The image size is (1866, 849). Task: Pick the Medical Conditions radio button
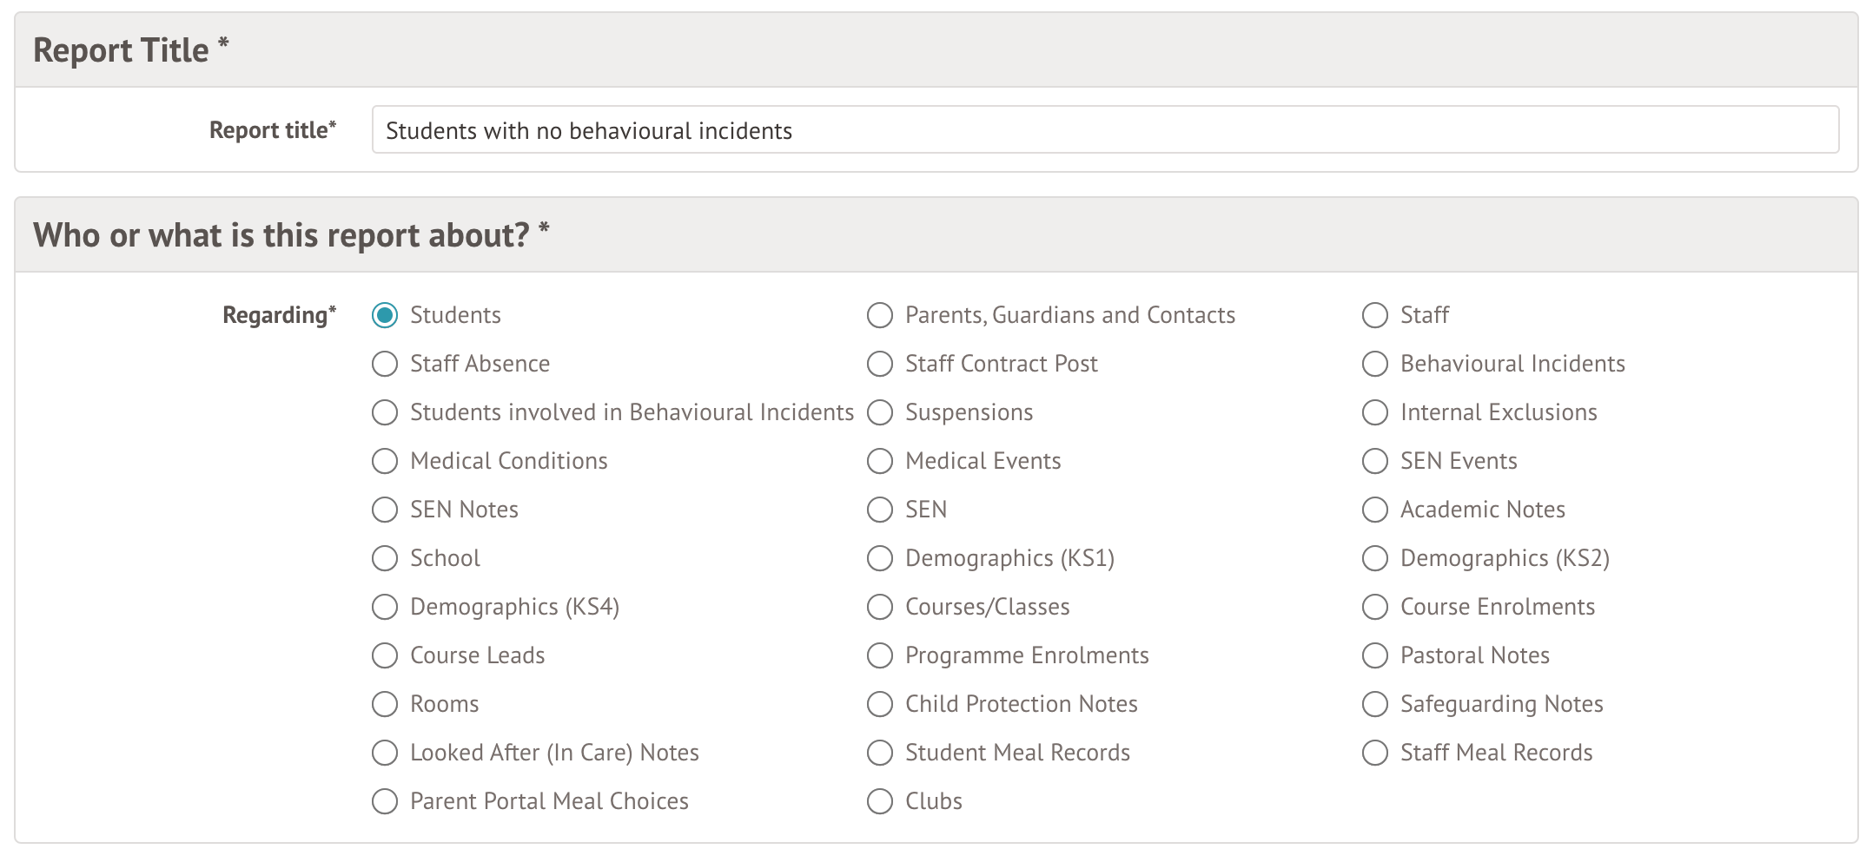coord(385,461)
